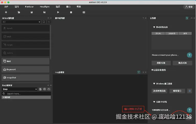Open the 选项 menu
The image size is (196, 124).
[58, 7]
